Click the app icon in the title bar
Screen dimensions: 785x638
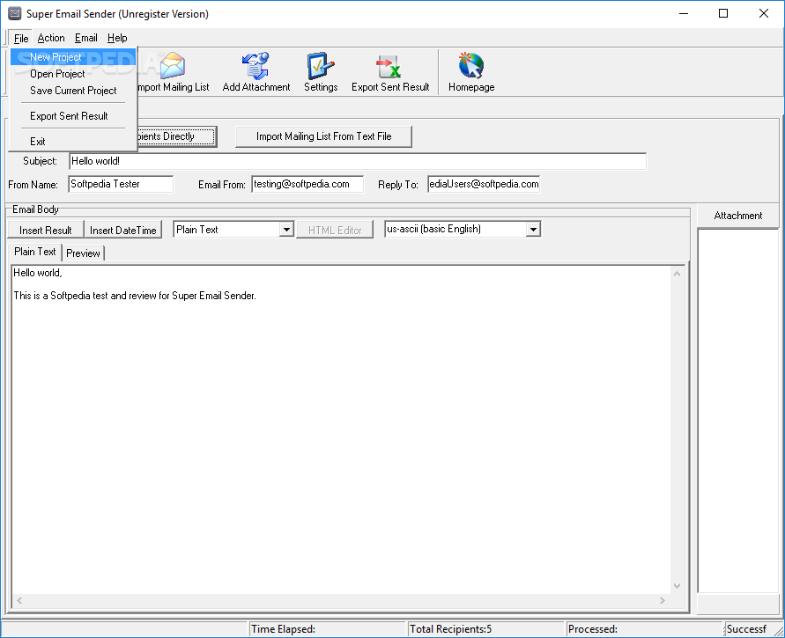click(14, 13)
